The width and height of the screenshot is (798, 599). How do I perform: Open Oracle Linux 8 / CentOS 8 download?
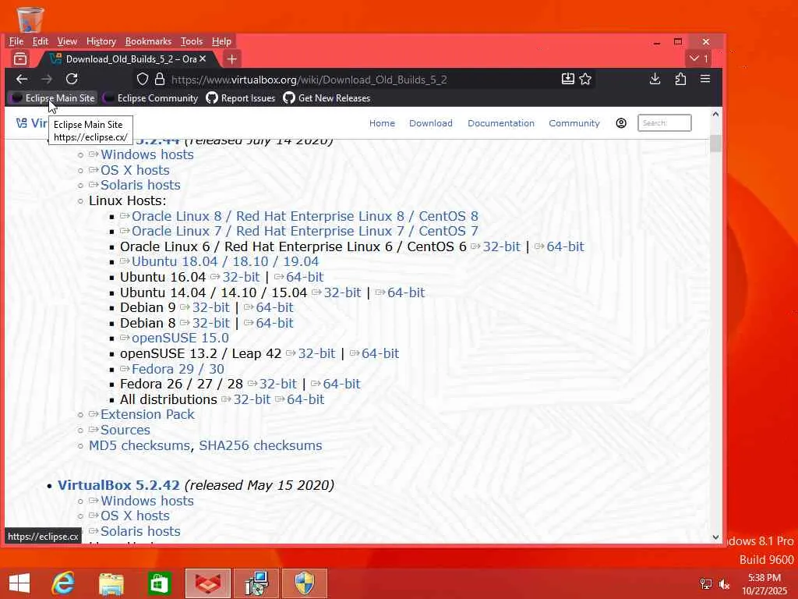(x=305, y=216)
